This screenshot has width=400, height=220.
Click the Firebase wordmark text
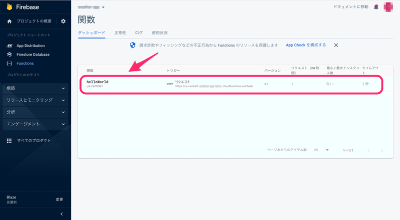tap(27, 7)
